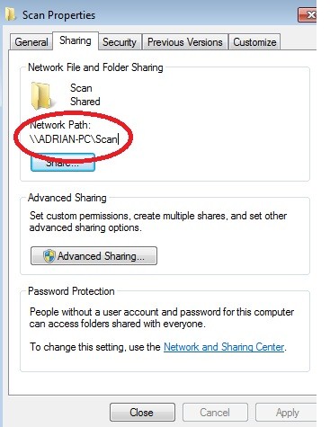Follow the Network and Sharing Center link
Screen dimensions: 330x427
[224, 347]
